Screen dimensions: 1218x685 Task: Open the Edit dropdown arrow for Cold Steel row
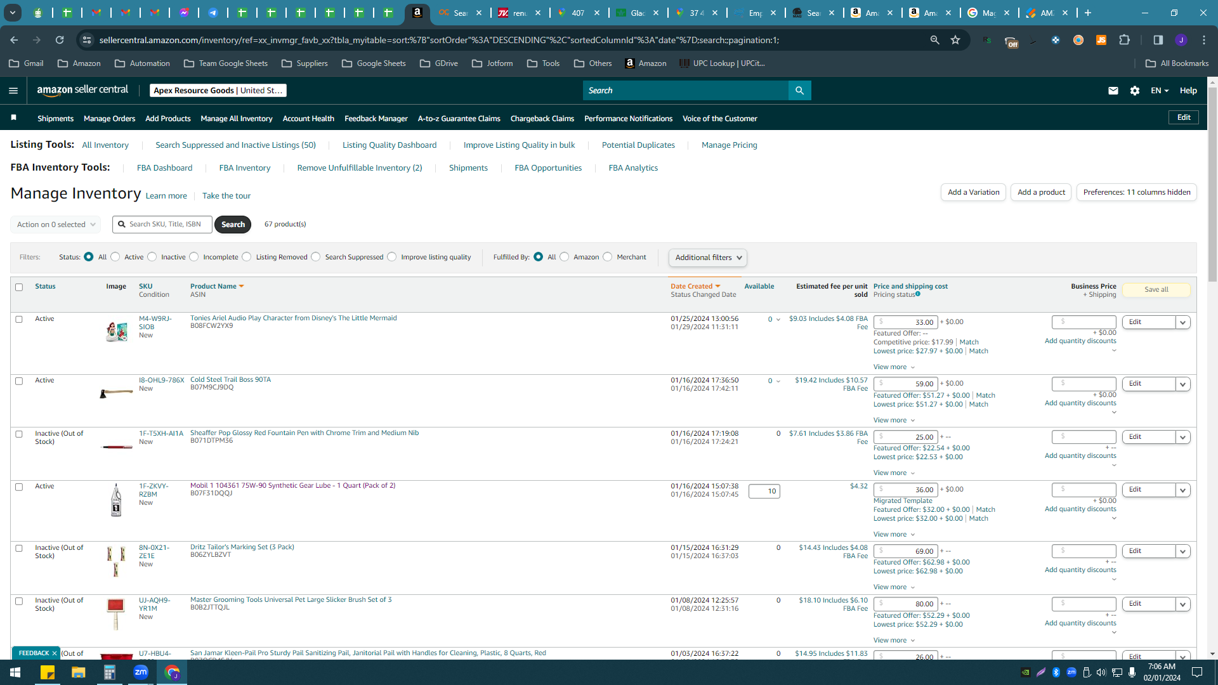[1183, 384]
